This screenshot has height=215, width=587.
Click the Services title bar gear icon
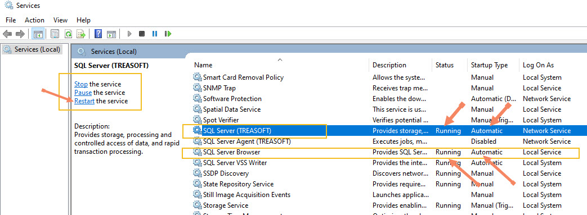pos(8,5)
